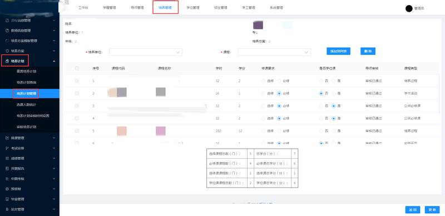
Task: Open 培养计划审核时间设置 submenu item
Action: 33,116
